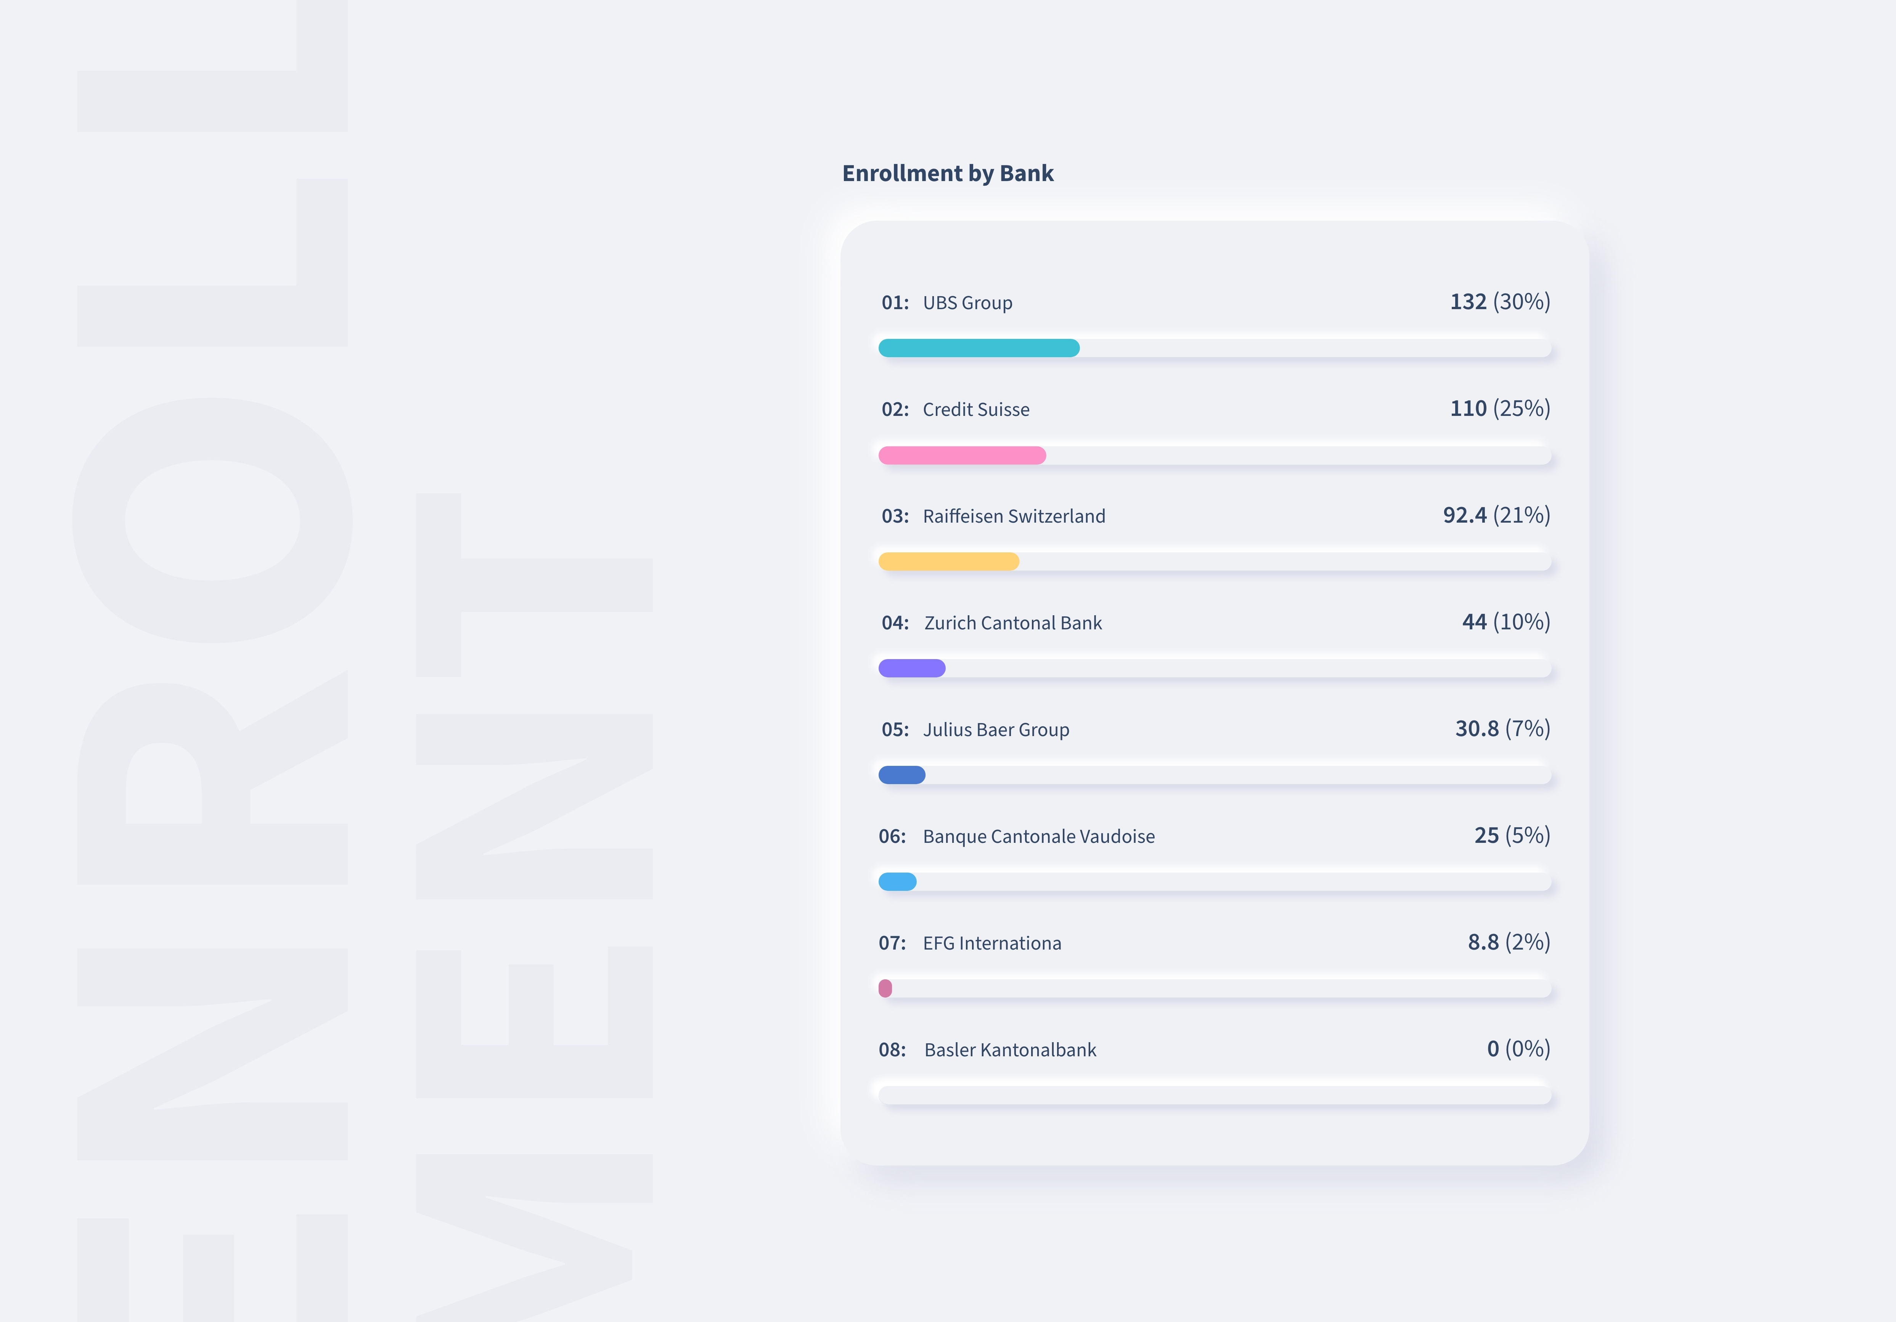Click the yellow Raiffeisen progress bar fill
1896x1322 pixels.
point(948,562)
